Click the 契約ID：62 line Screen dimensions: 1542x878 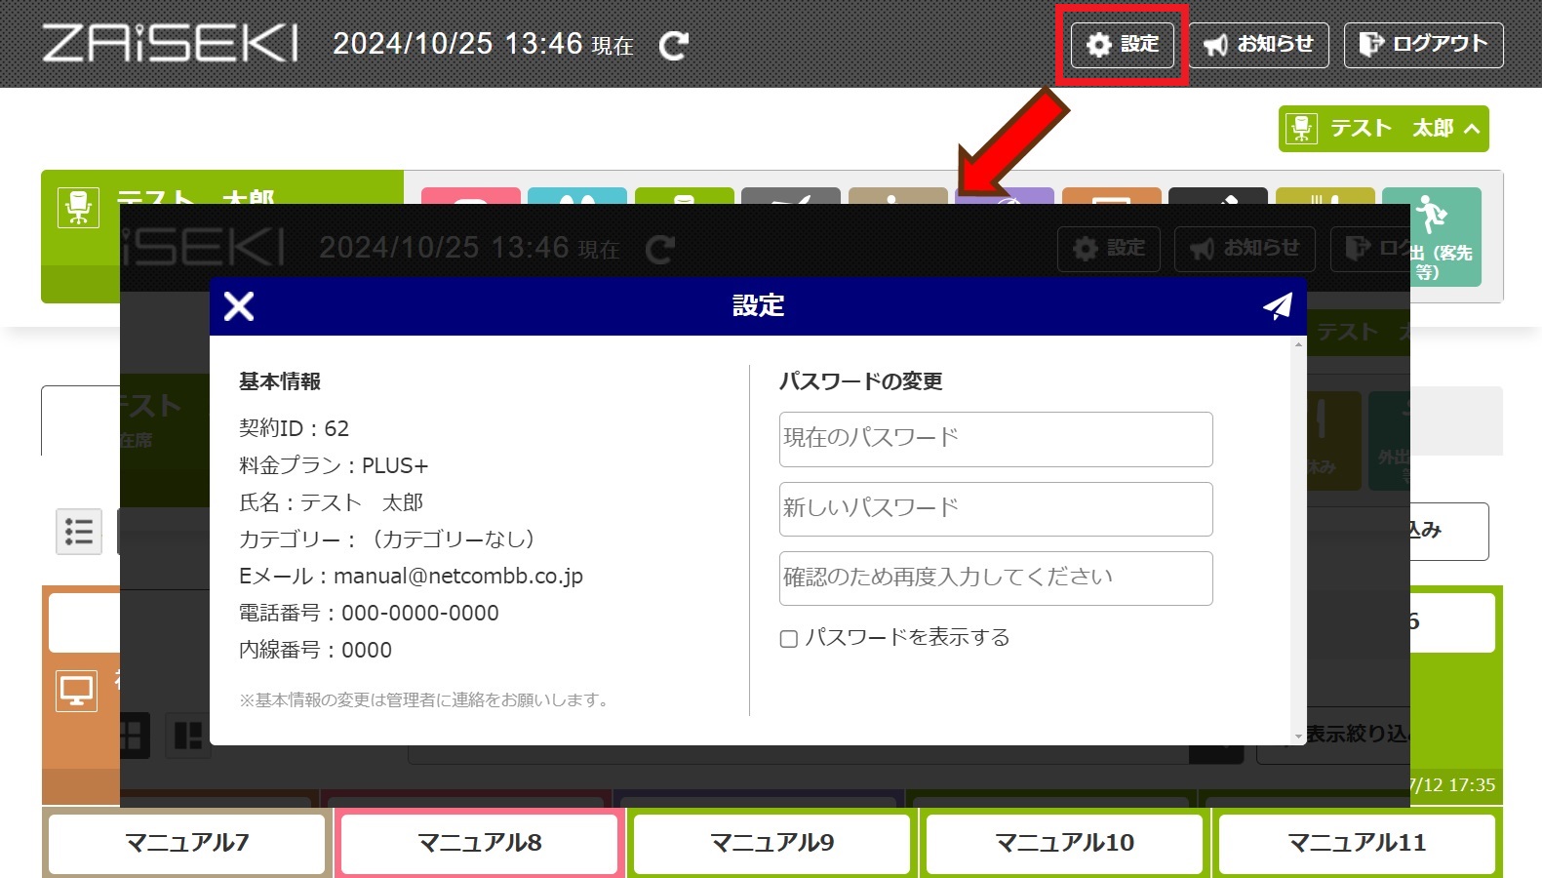pos(294,428)
